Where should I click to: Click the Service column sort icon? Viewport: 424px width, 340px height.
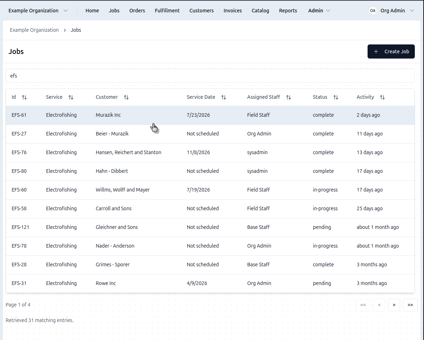tap(71, 97)
